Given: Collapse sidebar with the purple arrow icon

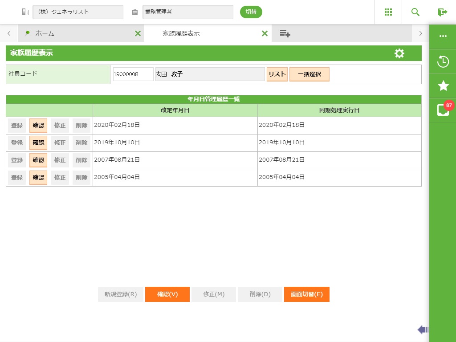Looking at the screenshot, I should click(423, 330).
